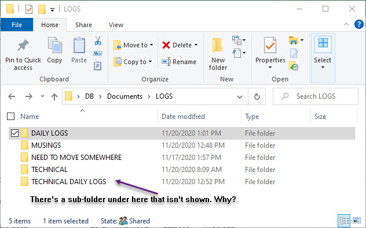Open the Move to dropdown

(x=133, y=45)
